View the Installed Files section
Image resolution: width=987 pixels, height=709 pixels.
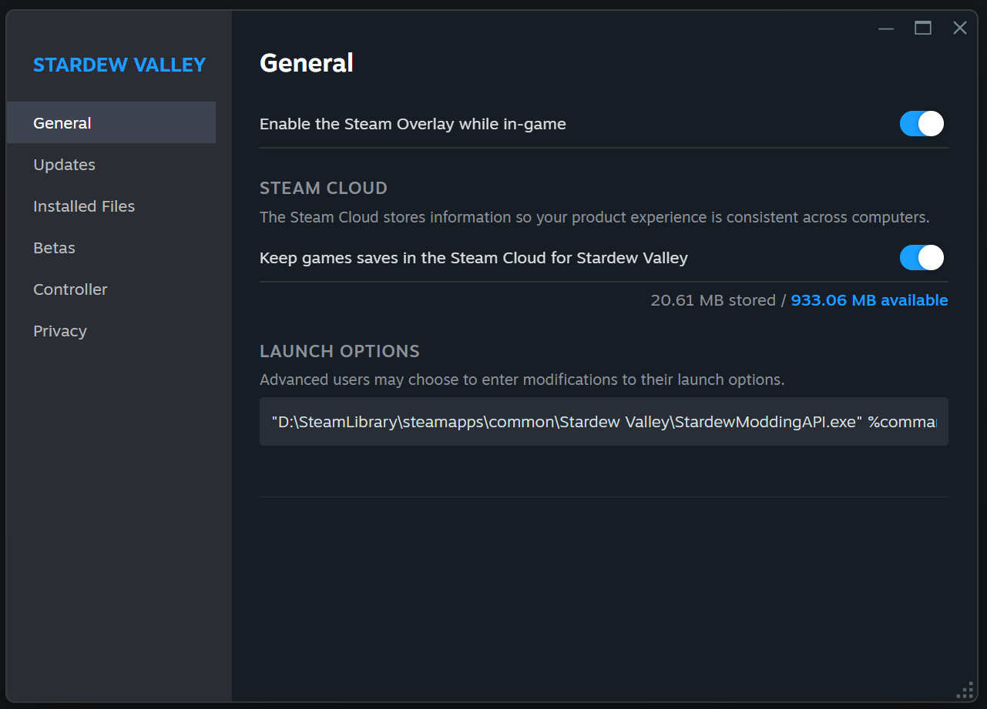coord(83,206)
